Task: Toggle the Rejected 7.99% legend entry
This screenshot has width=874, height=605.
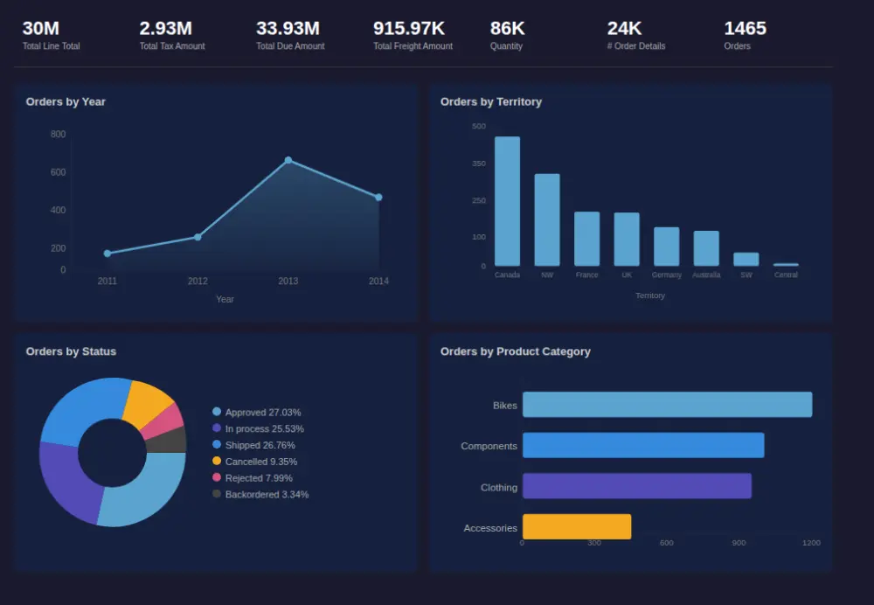Action: coord(253,478)
